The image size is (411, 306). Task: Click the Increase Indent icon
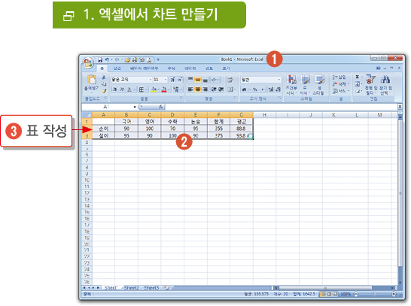[x=221, y=89]
